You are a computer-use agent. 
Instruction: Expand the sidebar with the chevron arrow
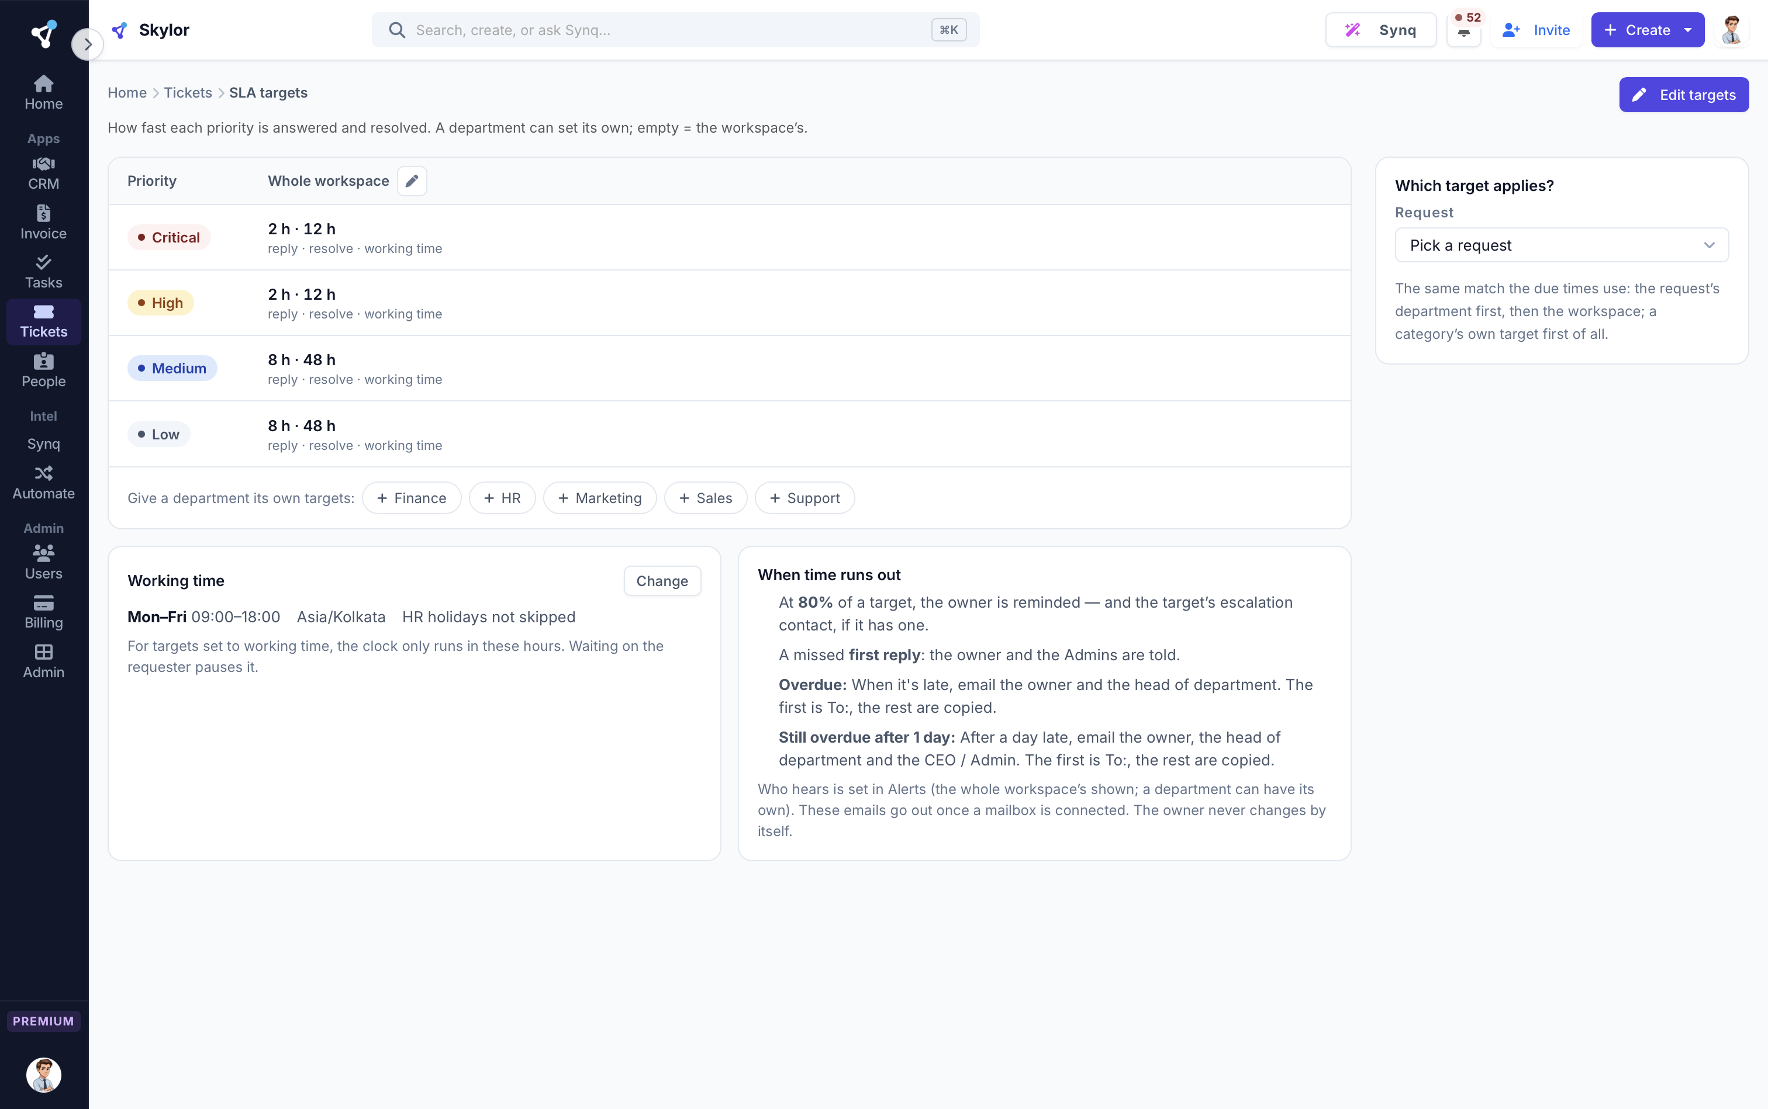click(87, 45)
